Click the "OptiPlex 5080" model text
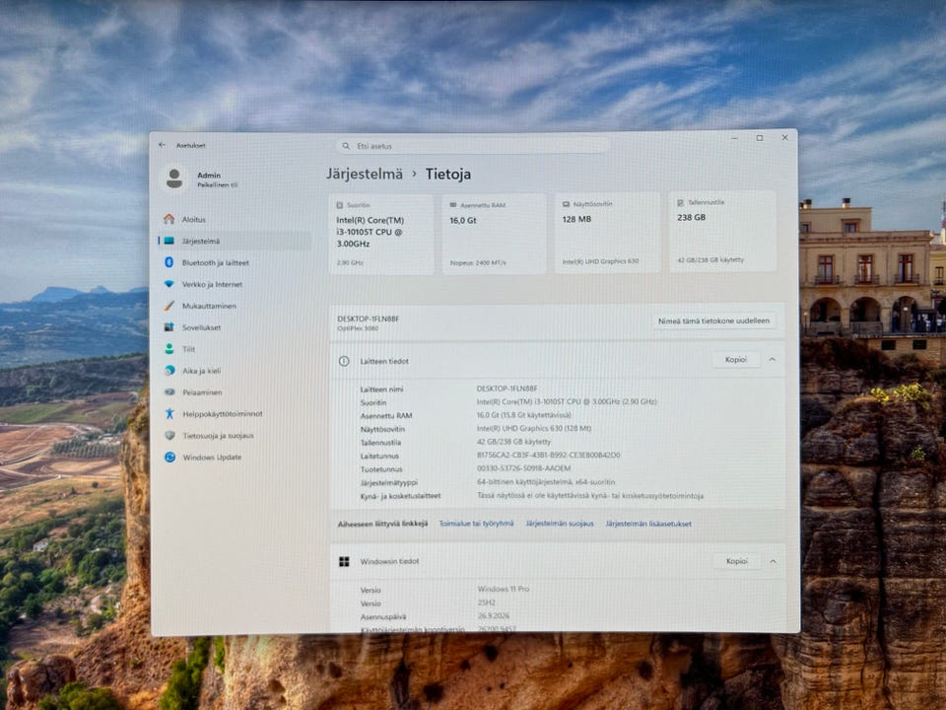946x710 pixels. coord(358,328)
